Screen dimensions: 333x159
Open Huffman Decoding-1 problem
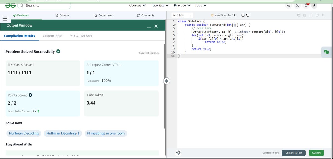[x=63, y=133]
